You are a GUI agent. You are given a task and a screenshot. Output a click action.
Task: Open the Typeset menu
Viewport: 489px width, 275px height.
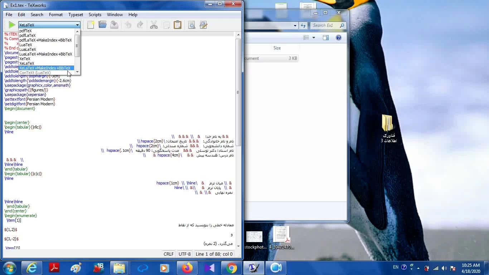[76, 15]
